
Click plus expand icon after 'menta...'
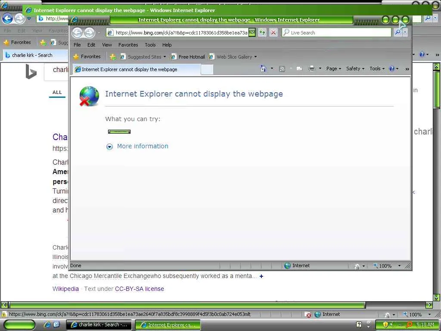coord(261,276)
